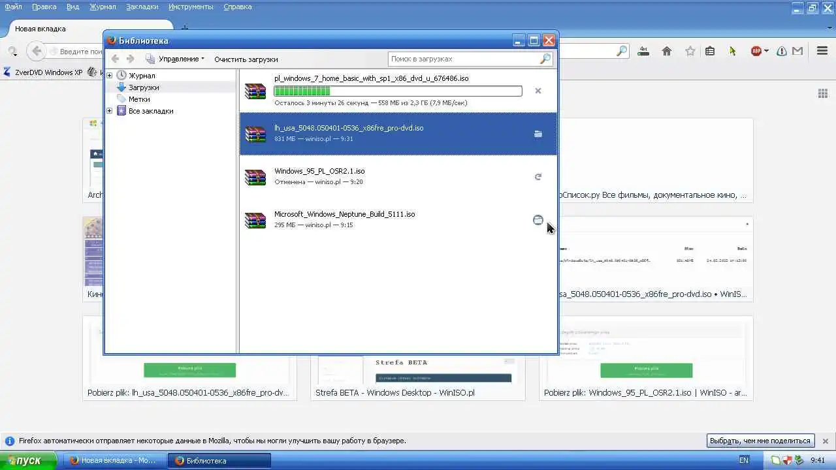Open the Firefox hamburger menu

pyautogui.click(x=822, y=51)
